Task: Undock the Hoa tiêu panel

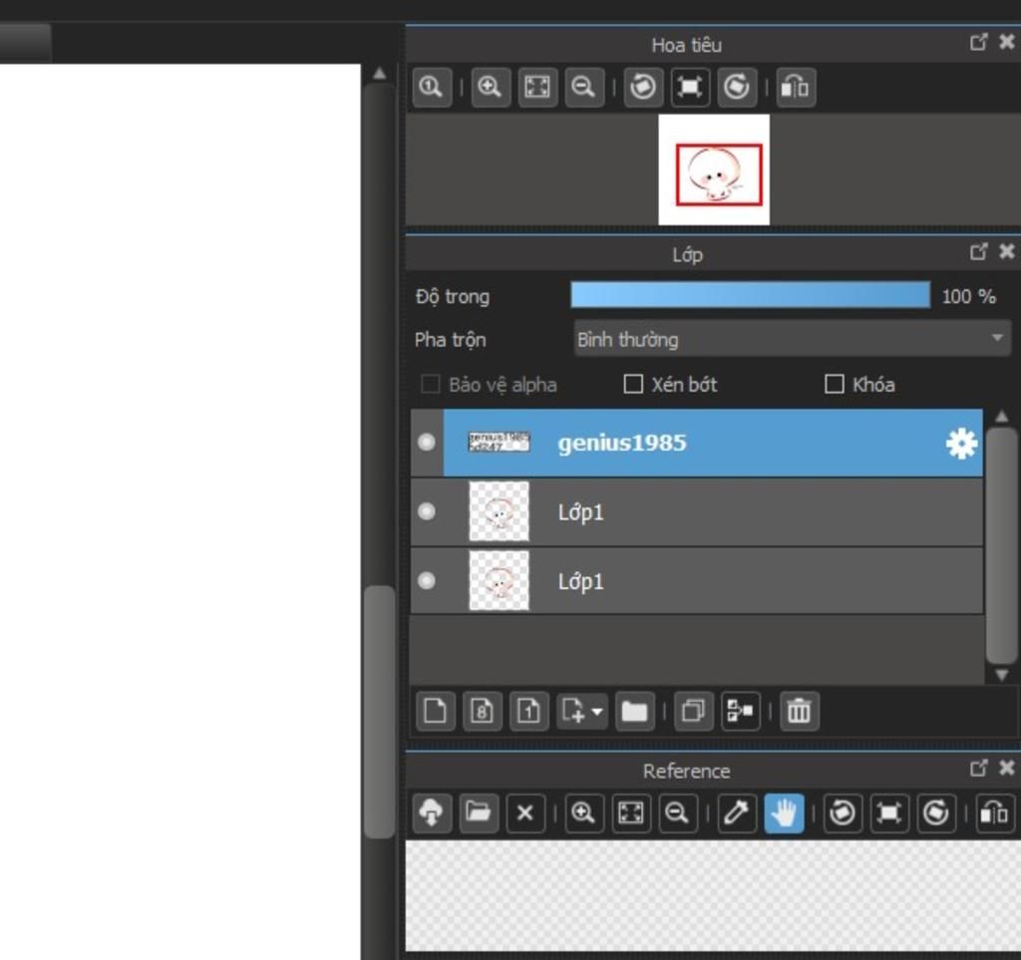Action: [x=979, y=42]
